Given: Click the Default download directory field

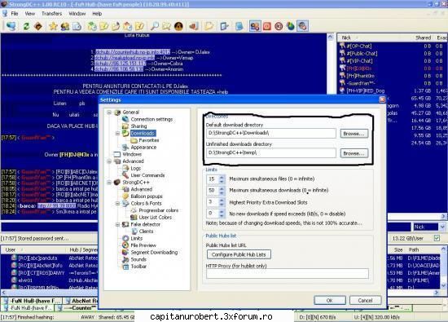Looking at the screenshot, I should (x=271, y=133).
